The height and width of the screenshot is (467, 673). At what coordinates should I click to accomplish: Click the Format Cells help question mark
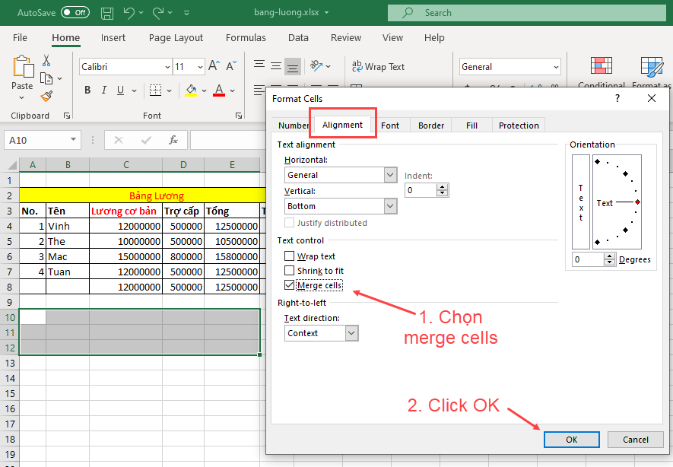click(617, 98)
